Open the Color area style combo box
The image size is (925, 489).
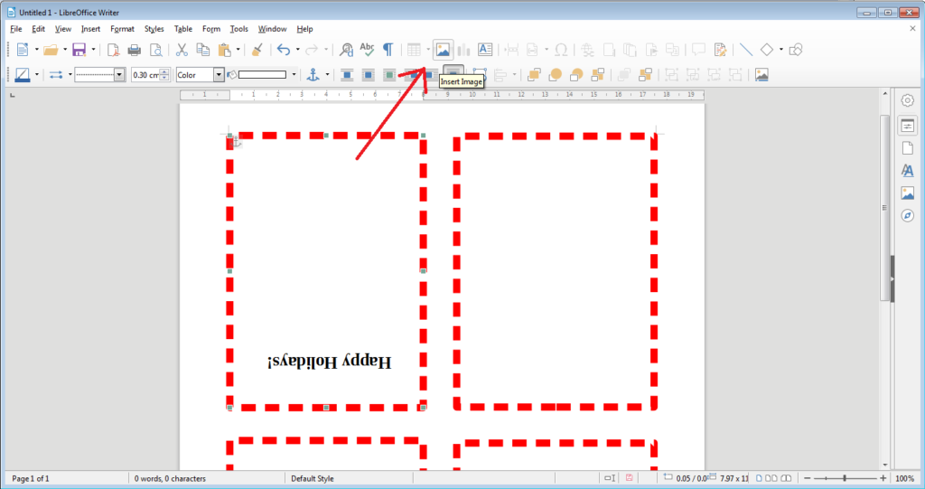pos(200,74)
